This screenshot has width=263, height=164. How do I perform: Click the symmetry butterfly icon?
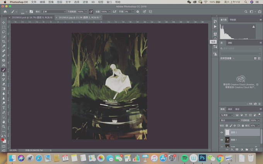[150, 12]
